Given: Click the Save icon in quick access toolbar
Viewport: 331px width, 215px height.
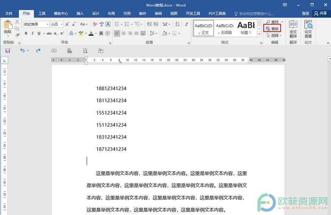Looking at the screenshot, I should tap(7, 51).
